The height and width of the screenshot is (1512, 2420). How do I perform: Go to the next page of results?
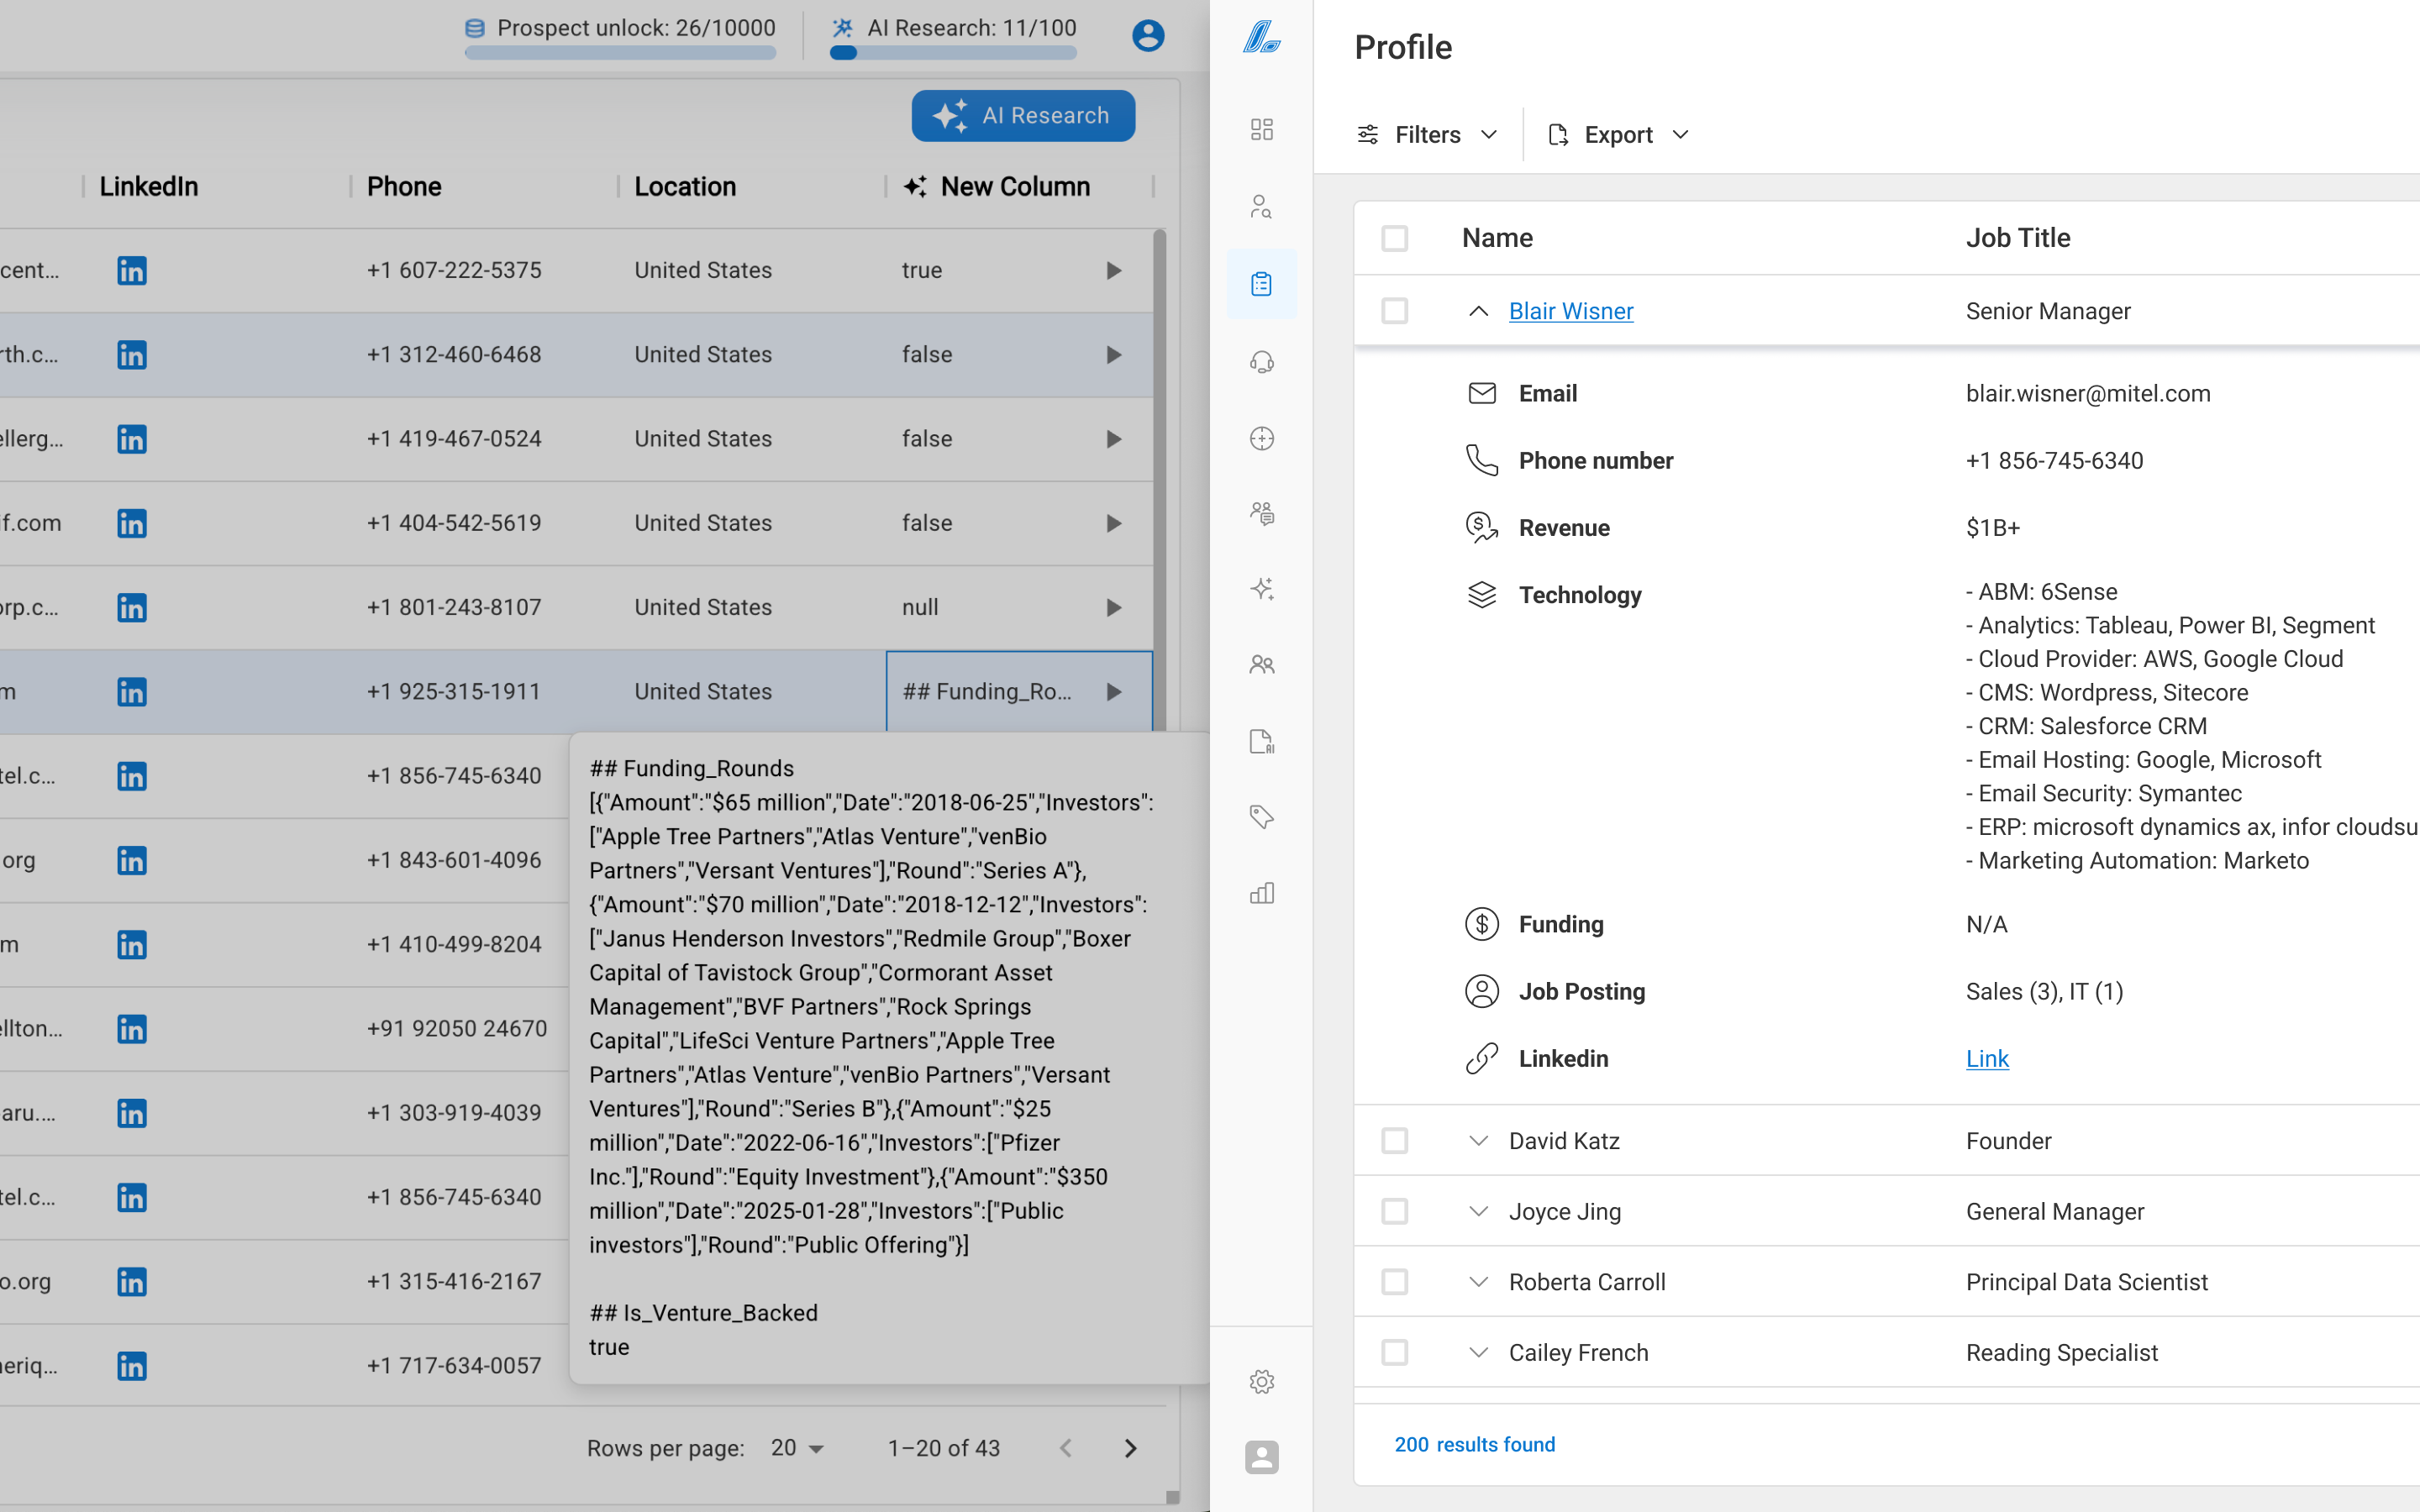coord(1130,1448)
